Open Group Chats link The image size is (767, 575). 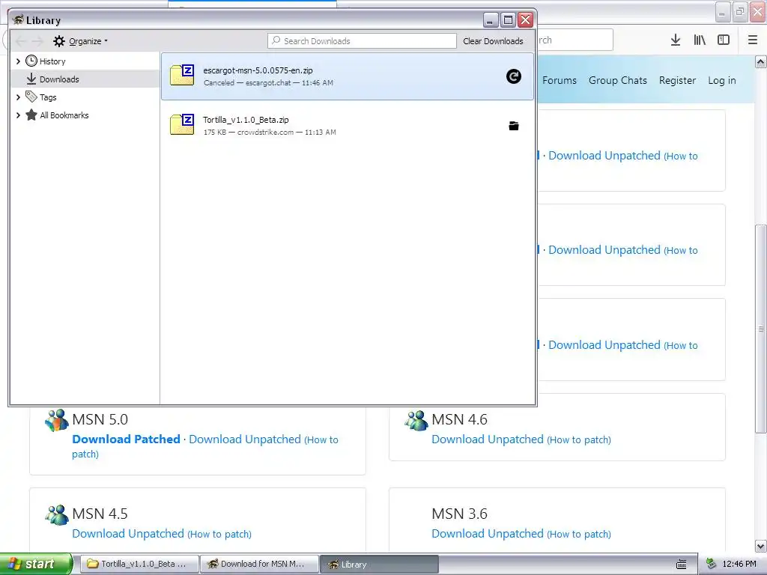(x=618, y=80)
